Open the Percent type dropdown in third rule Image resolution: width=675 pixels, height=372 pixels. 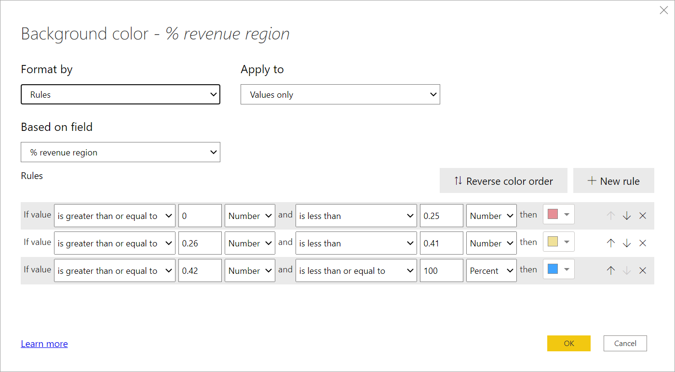pos(491,270)
